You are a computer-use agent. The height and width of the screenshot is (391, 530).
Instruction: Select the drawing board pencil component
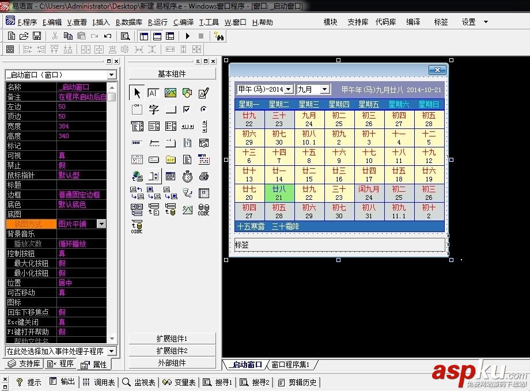(204, 93)
